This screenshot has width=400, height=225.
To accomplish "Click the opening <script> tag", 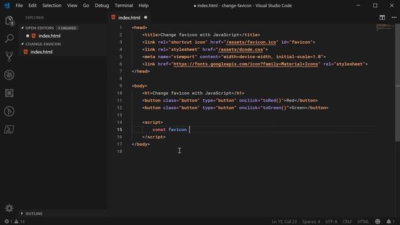I will (152, 122).
